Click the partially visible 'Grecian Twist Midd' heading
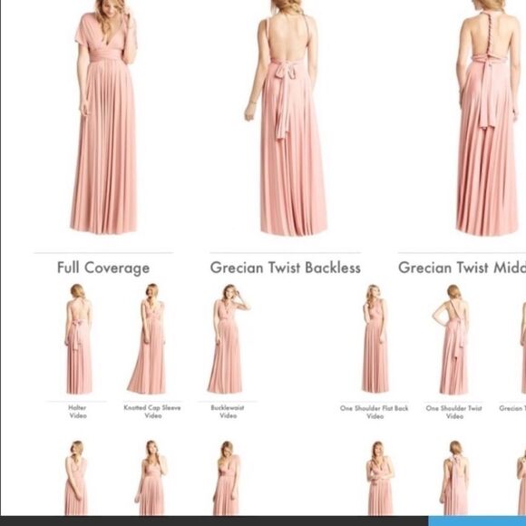The image size is (526, 526). [x=462, y=268]
